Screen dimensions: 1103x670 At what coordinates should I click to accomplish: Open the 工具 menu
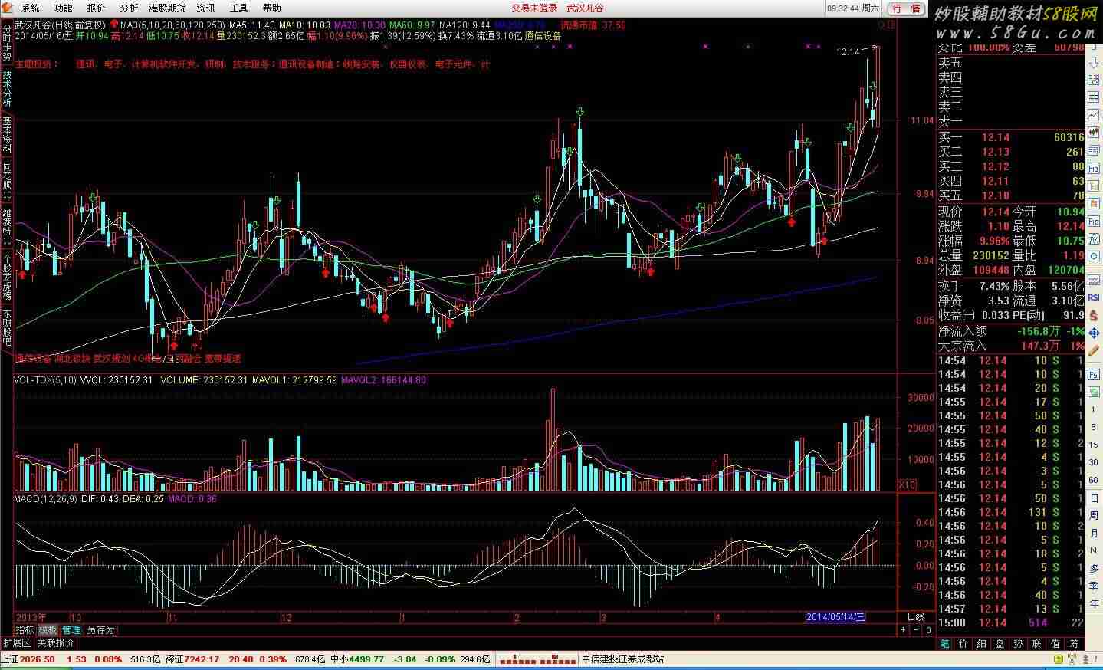(x=238, y=8)
